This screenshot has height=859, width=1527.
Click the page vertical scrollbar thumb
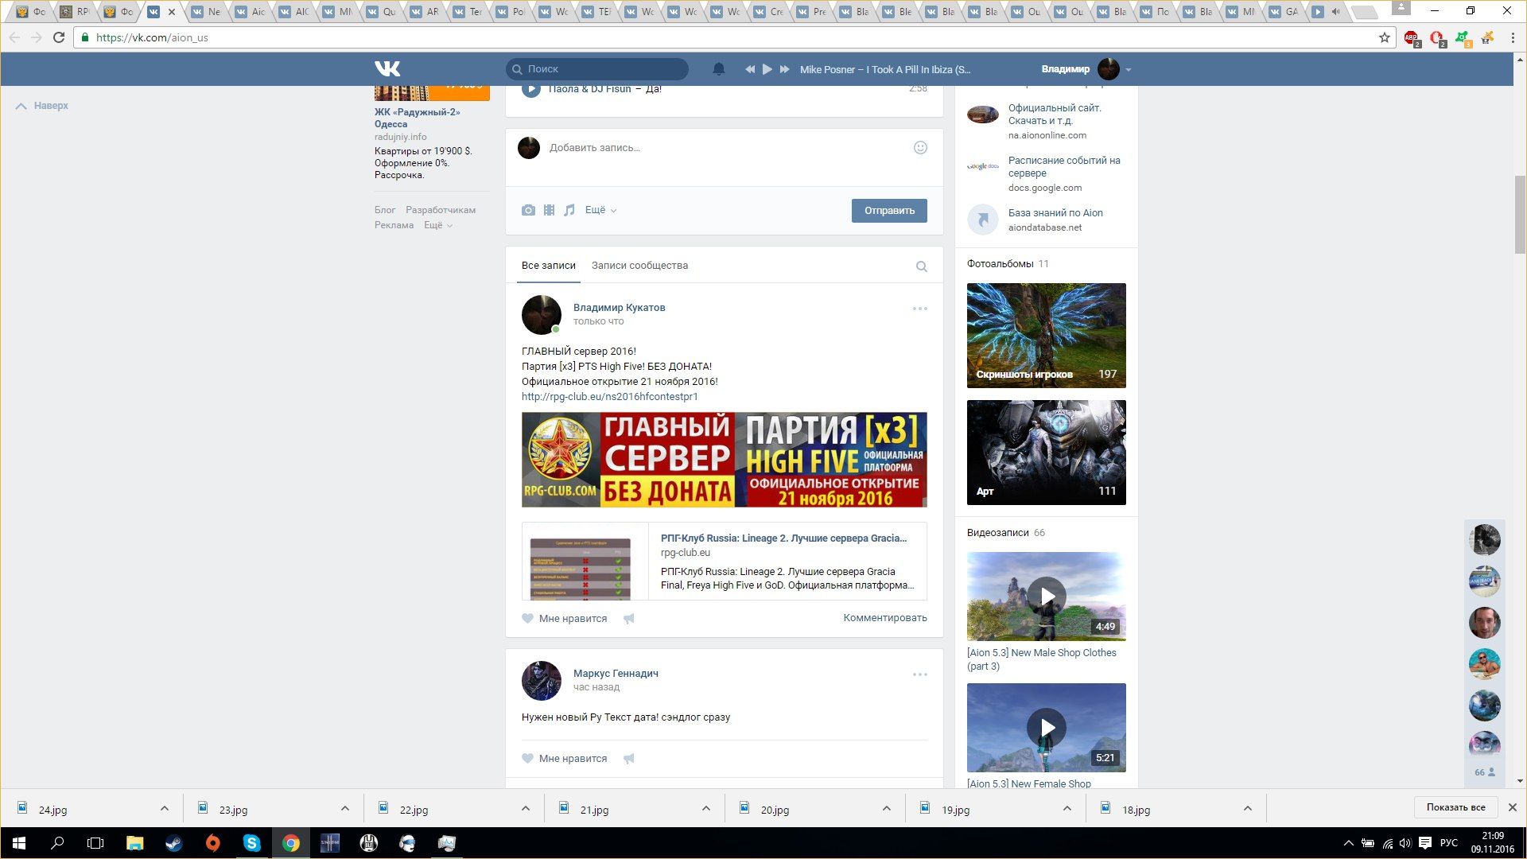pyautogui.click(x=1520, y=215)
